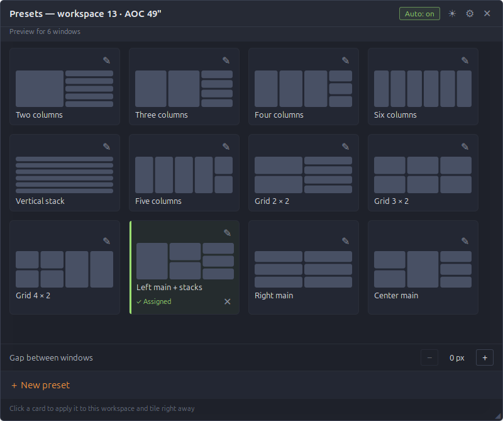The height and width of the screenshot is (421, 503).
Task: Apply the Four columns layout card
Action: [x=304, y=86]
